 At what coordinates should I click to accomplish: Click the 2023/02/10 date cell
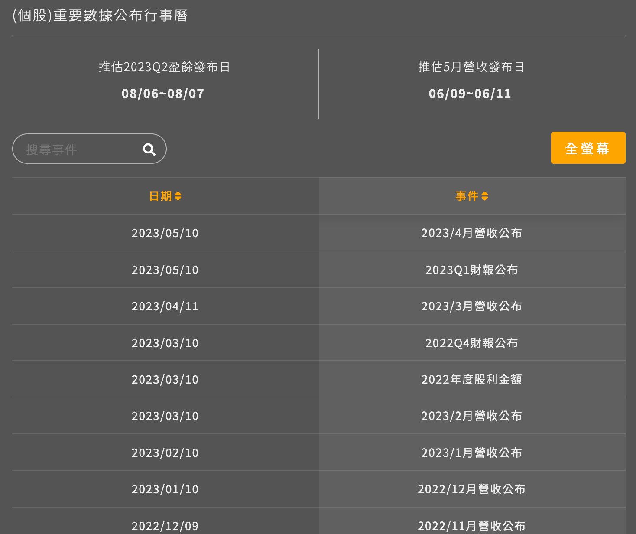(165, 453)
